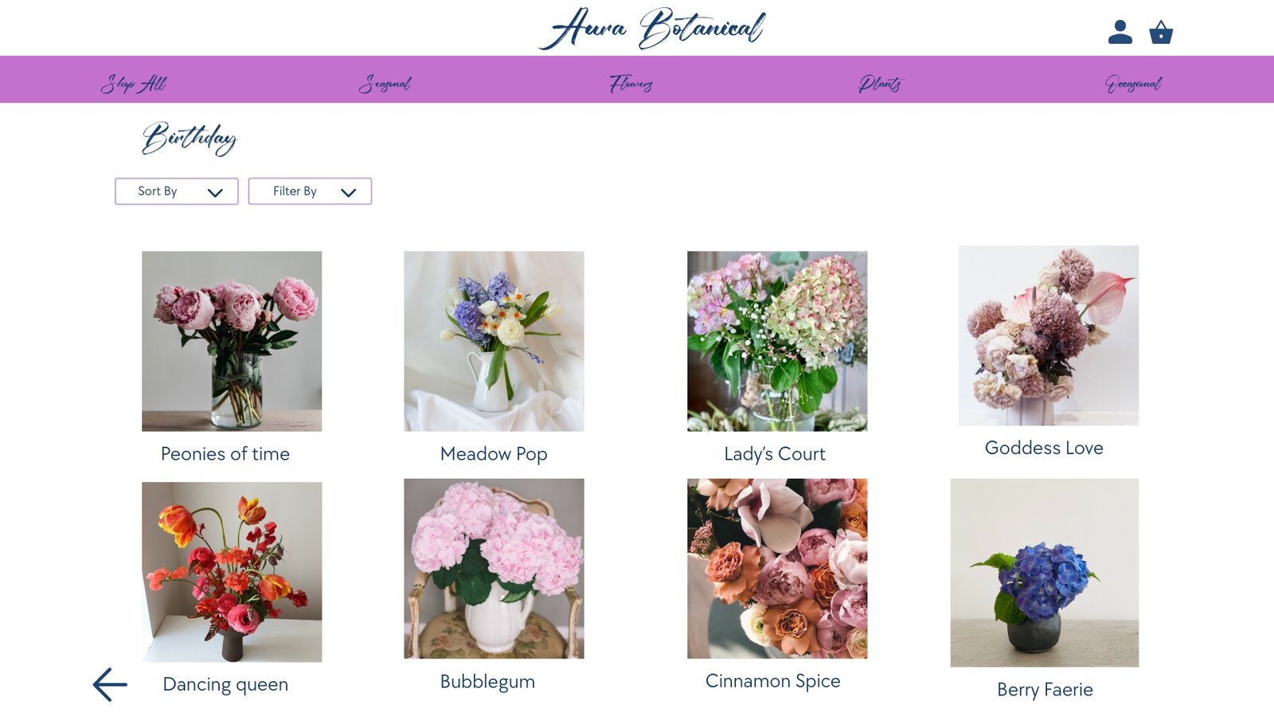Select the Lady's Court bouquet image

tap(777, 341)
